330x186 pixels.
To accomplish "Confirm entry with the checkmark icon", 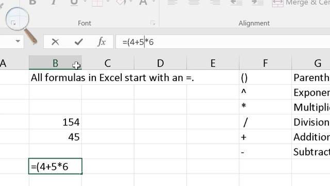I will (x=78, y=42).
